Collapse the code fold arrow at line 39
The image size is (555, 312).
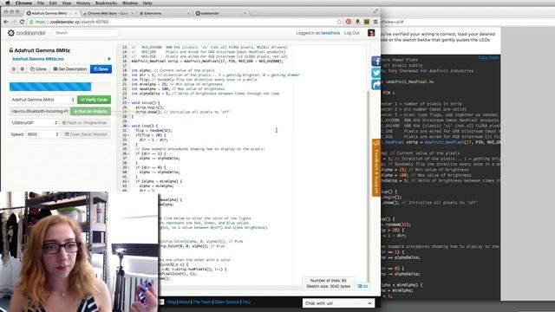(128, 167)
